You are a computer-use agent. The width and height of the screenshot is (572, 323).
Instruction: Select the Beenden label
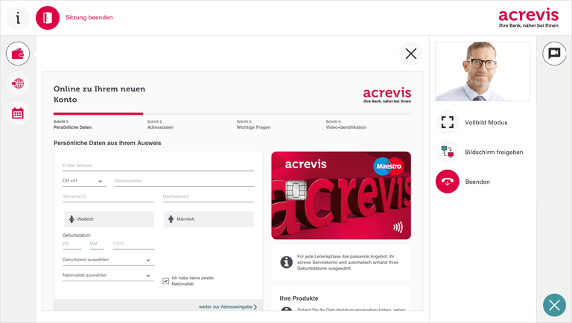pyautogui.click(x=477, y=182)
